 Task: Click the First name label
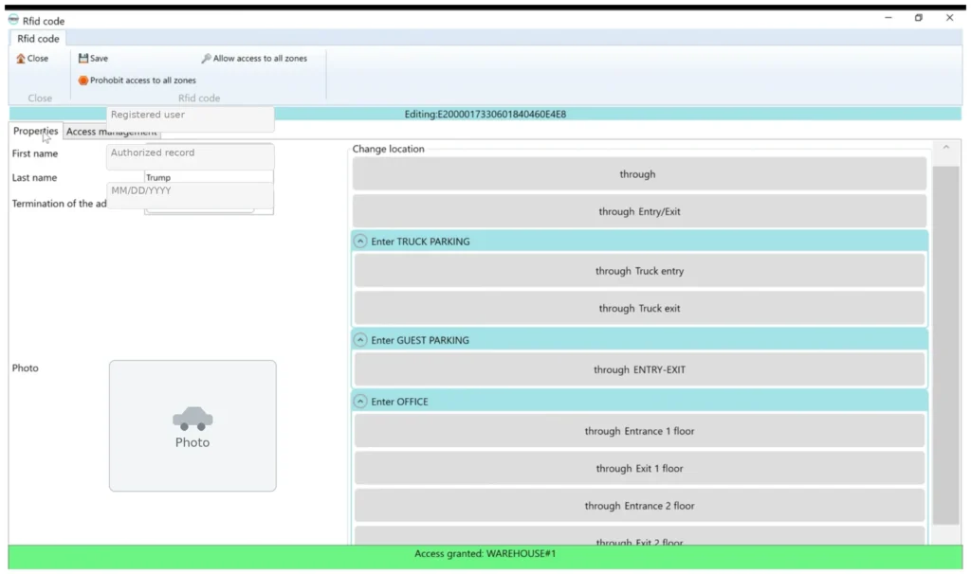tap(35, 153)
